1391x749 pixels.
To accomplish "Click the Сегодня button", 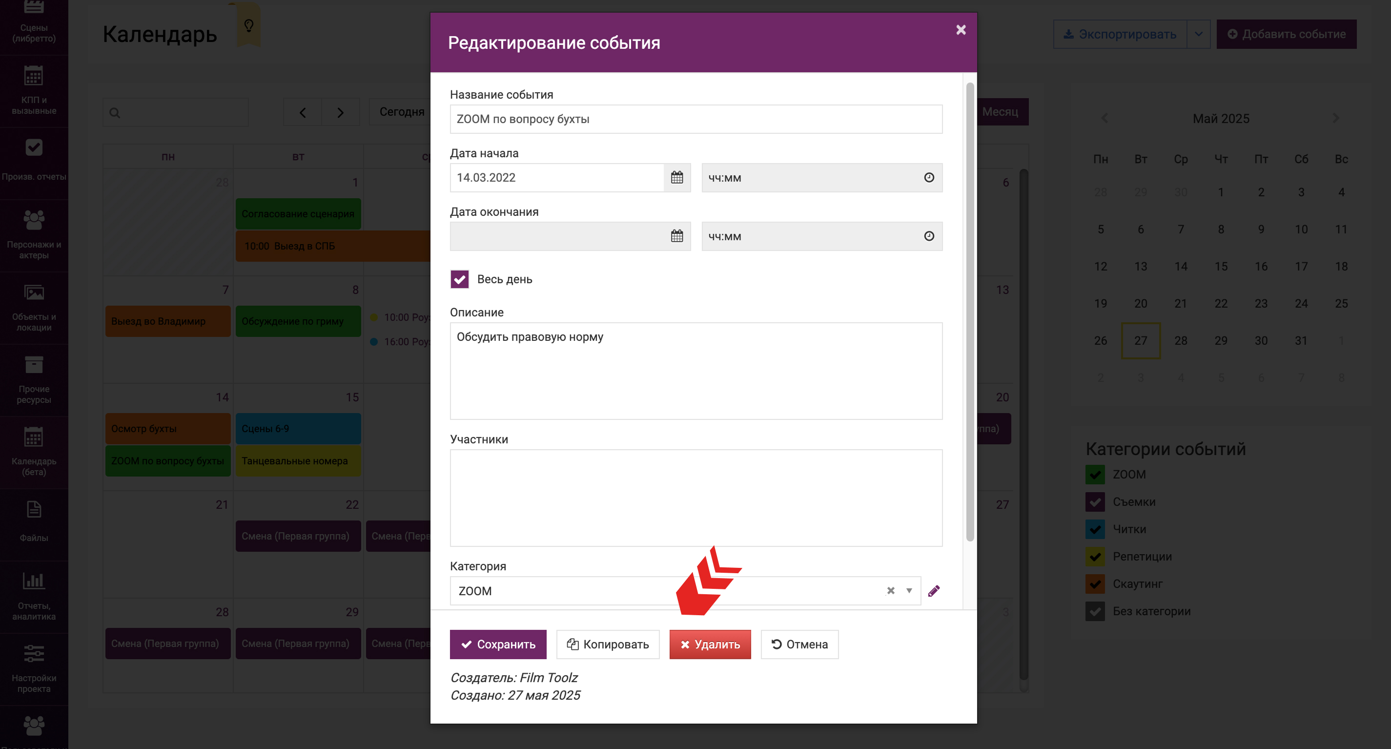I will (401, 112).
